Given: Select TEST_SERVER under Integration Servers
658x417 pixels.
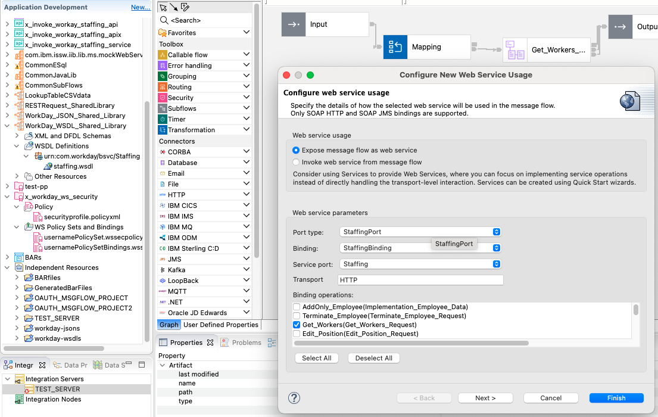Looking at the screenshot, I should (57, 389).
